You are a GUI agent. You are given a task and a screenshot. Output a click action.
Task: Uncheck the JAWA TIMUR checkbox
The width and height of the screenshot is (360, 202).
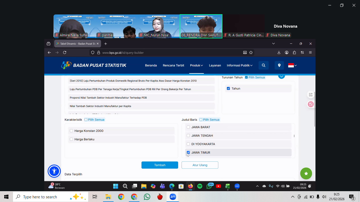188,153
